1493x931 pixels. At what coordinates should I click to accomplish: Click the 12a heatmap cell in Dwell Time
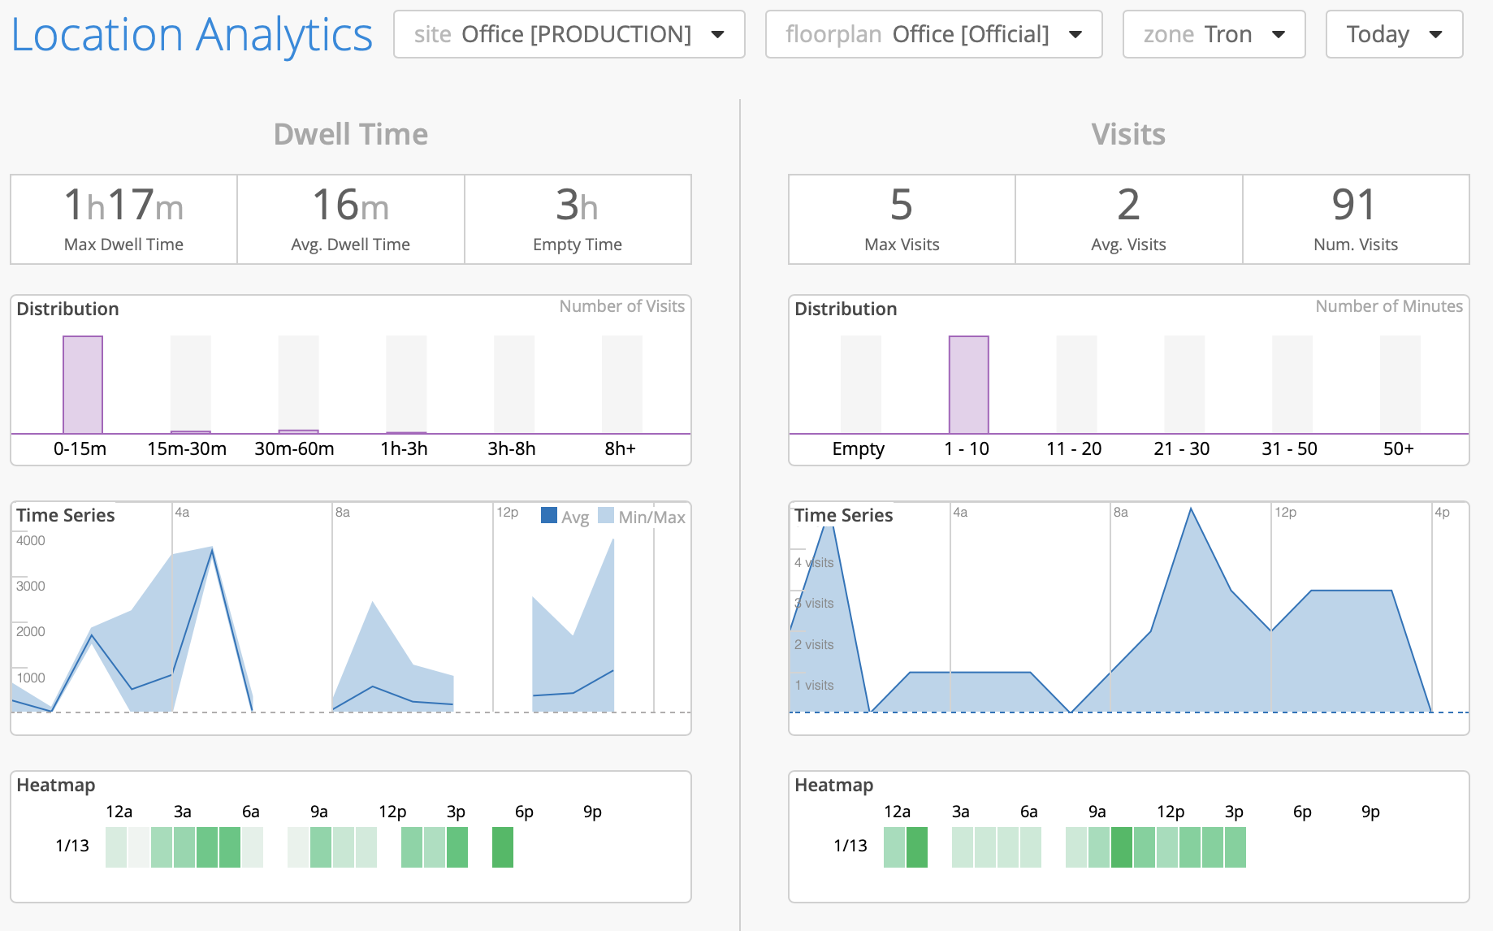pos(116,847)
